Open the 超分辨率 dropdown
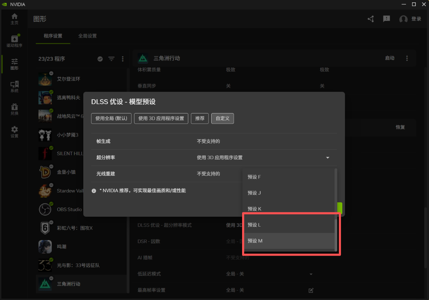The image size is (429, 300). tap(327, 157)
